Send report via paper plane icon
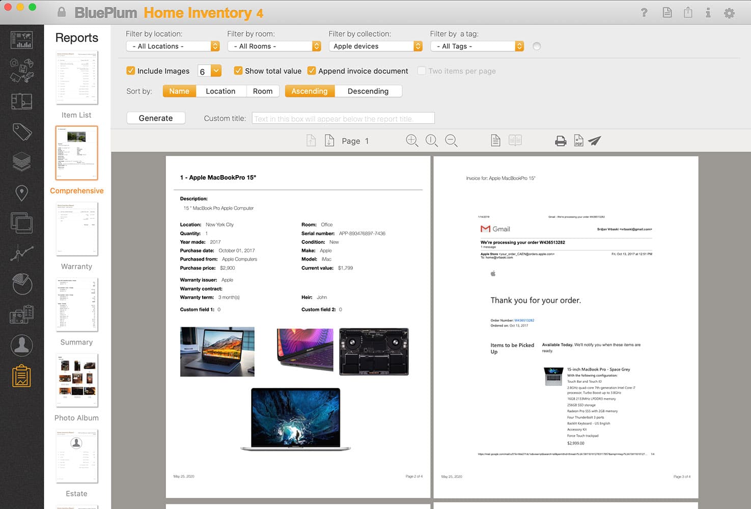Image resolution: width=751 pixels, height=509 pixels. pyautogui.click(x=595, y=140)
